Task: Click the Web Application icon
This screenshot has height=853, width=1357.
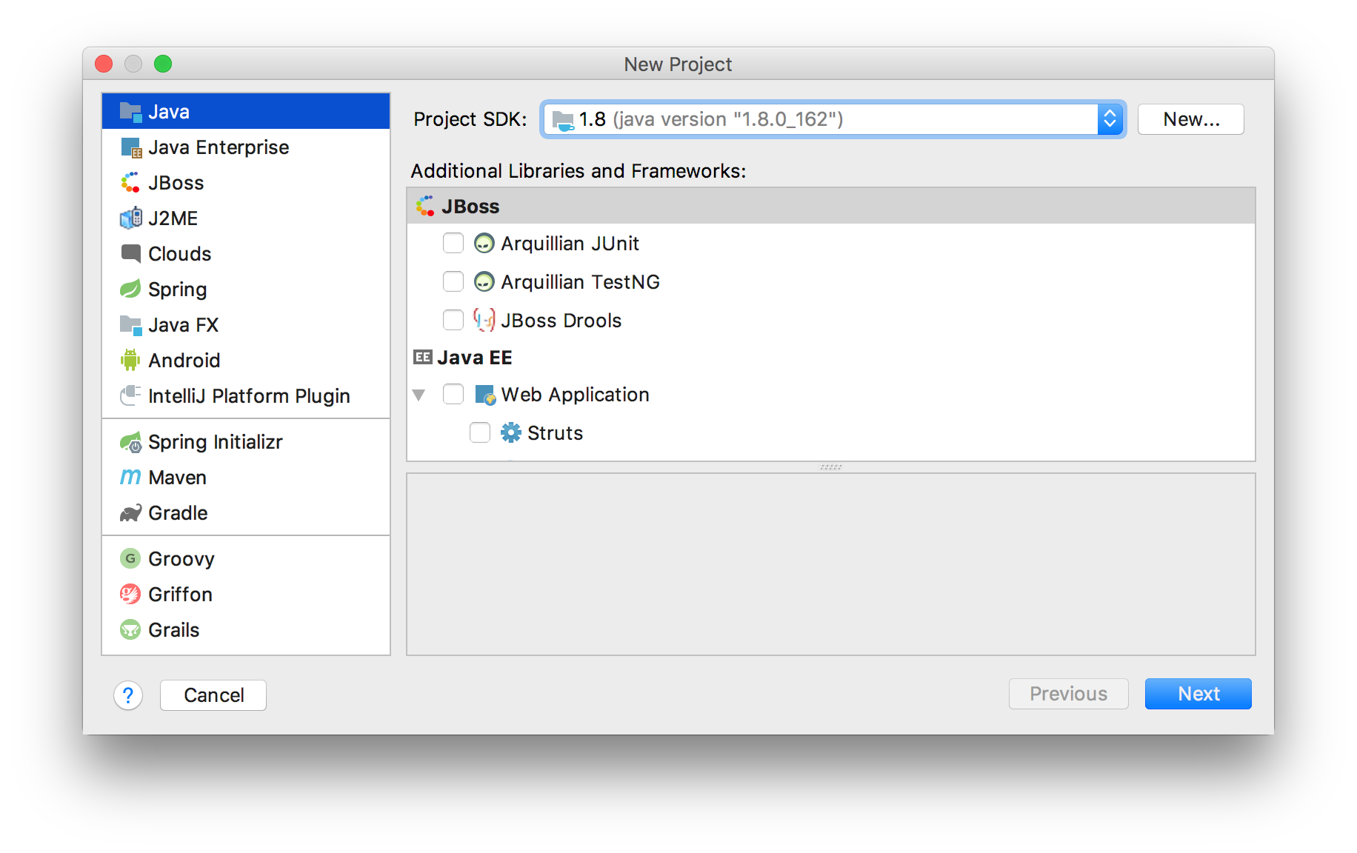Action: (485, 395)
